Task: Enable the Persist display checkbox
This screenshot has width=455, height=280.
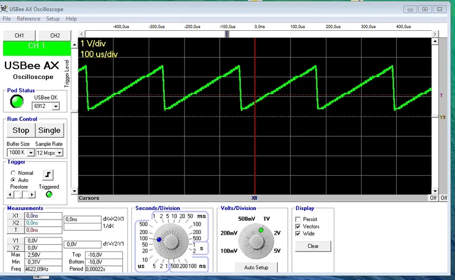Action: pyautogui.click(x=298, y=219)
